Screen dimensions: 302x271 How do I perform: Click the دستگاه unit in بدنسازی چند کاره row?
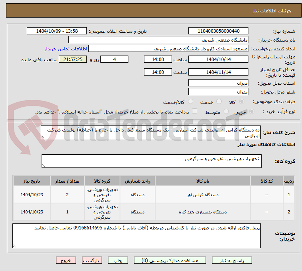point(138,212)
